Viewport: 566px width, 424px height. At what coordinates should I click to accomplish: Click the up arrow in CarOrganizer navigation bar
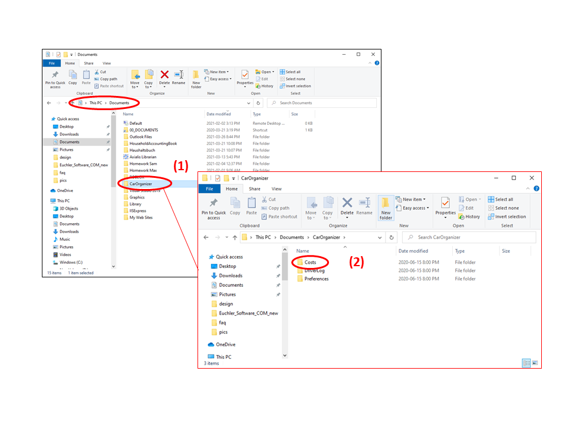pyautogui.click(x=235, y=237)
